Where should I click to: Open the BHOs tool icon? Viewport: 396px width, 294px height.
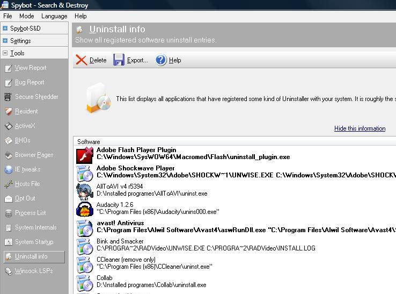click(x=8, y=140)
